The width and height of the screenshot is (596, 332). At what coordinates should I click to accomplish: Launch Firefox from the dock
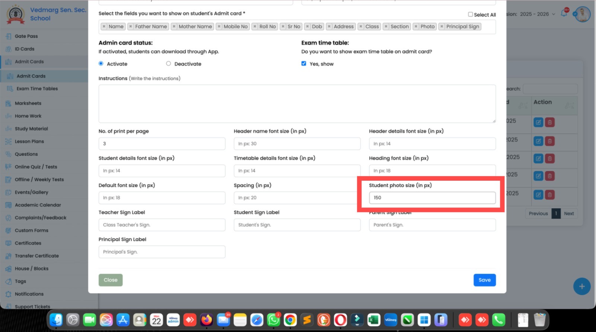[206, 320]
